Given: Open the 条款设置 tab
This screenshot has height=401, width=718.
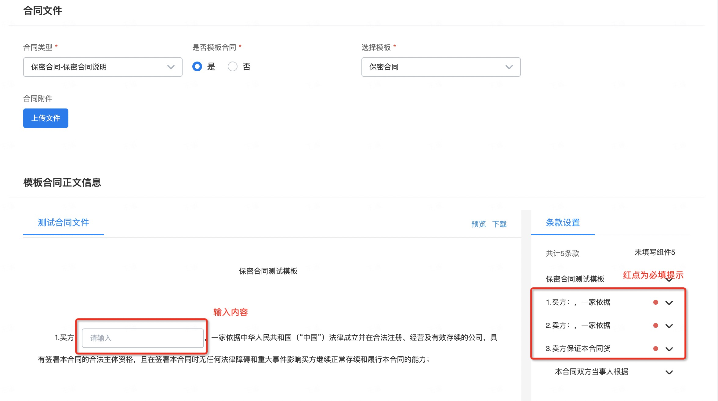Looking at the screenshot, I should tap(563, 223).
